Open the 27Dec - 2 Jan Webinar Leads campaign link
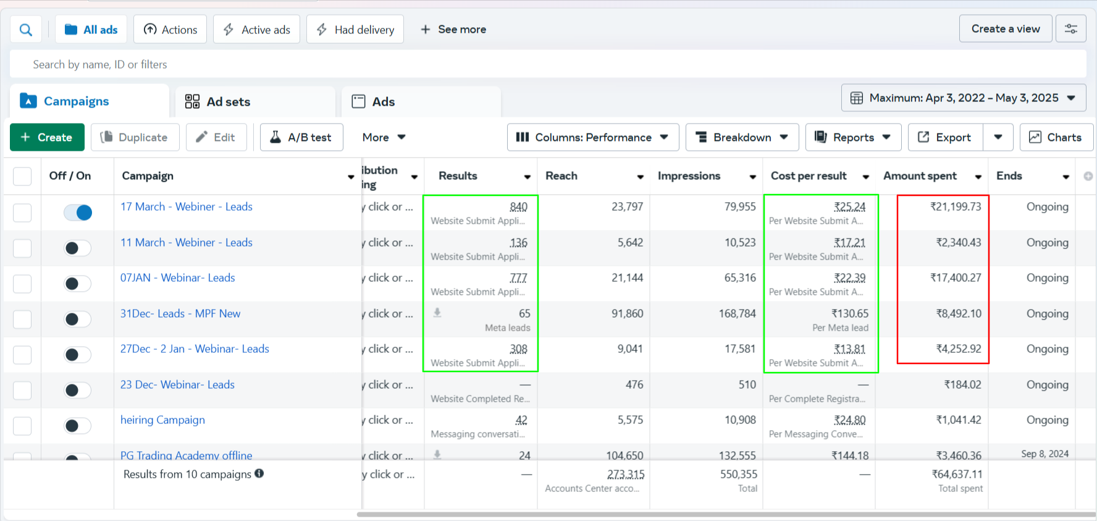Image resolution: width=1097 pixels, height=521 pixels. [195, 349]
